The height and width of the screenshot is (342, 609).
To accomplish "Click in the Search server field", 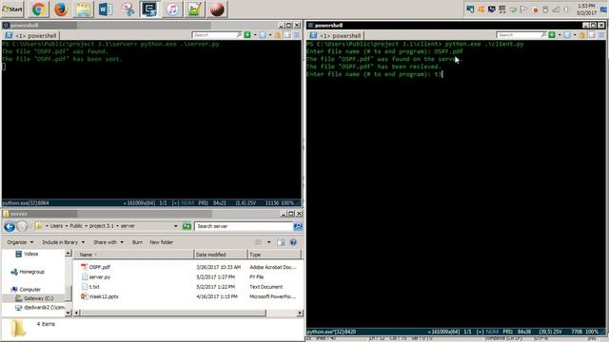I will tap(244, 226).
